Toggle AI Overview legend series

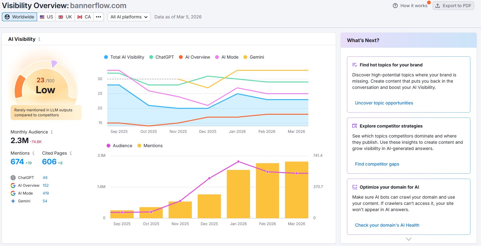pyautogui.click(x=195, y=57)
